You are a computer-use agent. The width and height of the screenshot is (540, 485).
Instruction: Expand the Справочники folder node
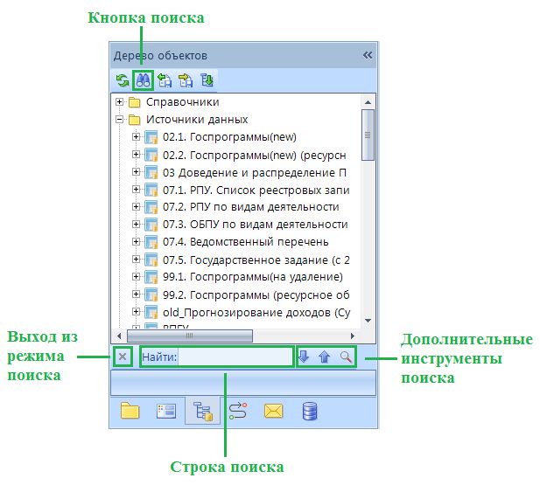coord(119,102)
